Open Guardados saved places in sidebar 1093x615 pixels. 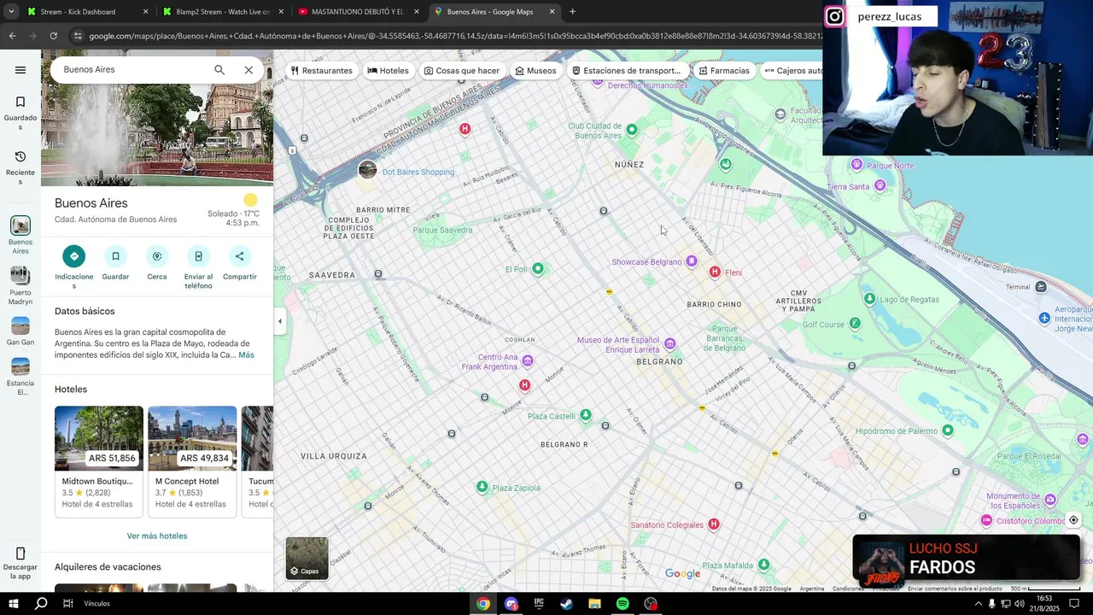20,114
